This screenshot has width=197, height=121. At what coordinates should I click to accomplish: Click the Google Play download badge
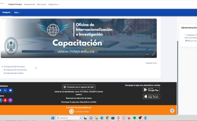[x=151, y=90]
